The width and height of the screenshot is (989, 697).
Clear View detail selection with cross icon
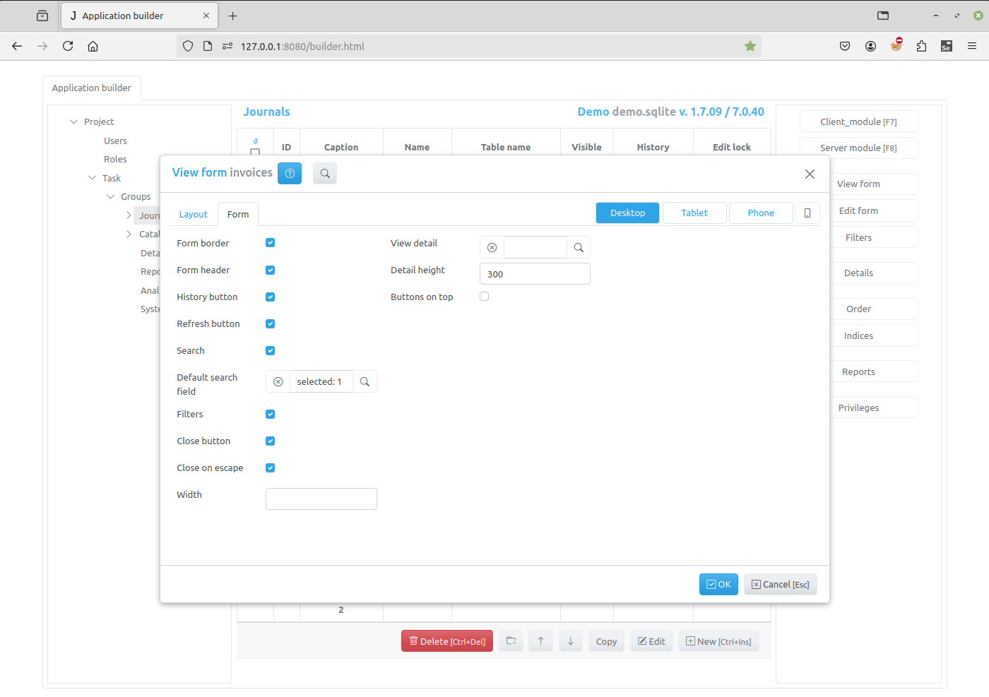tap(492, 247)
